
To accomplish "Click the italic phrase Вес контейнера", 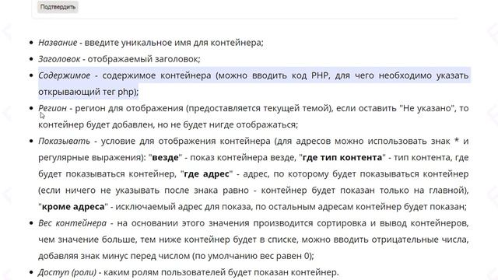I will [x=72, y=223].
